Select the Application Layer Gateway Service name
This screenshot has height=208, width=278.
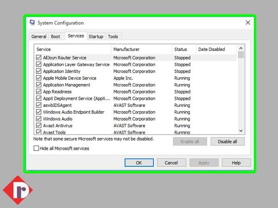[x=76, y=65]
